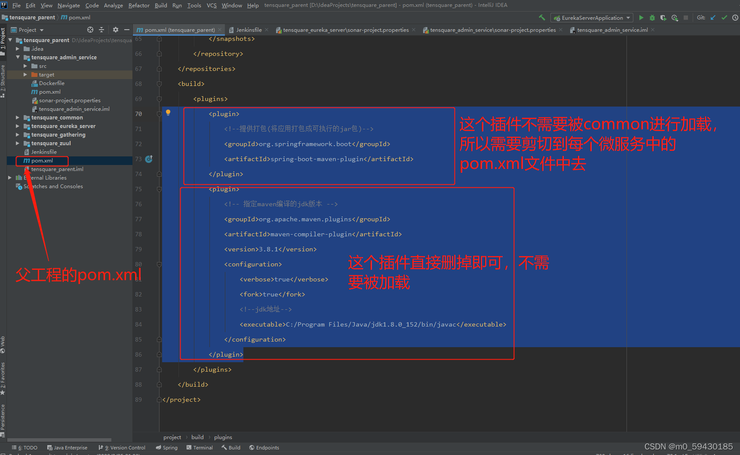Open the Persistence side tool window

pos(3,420)
